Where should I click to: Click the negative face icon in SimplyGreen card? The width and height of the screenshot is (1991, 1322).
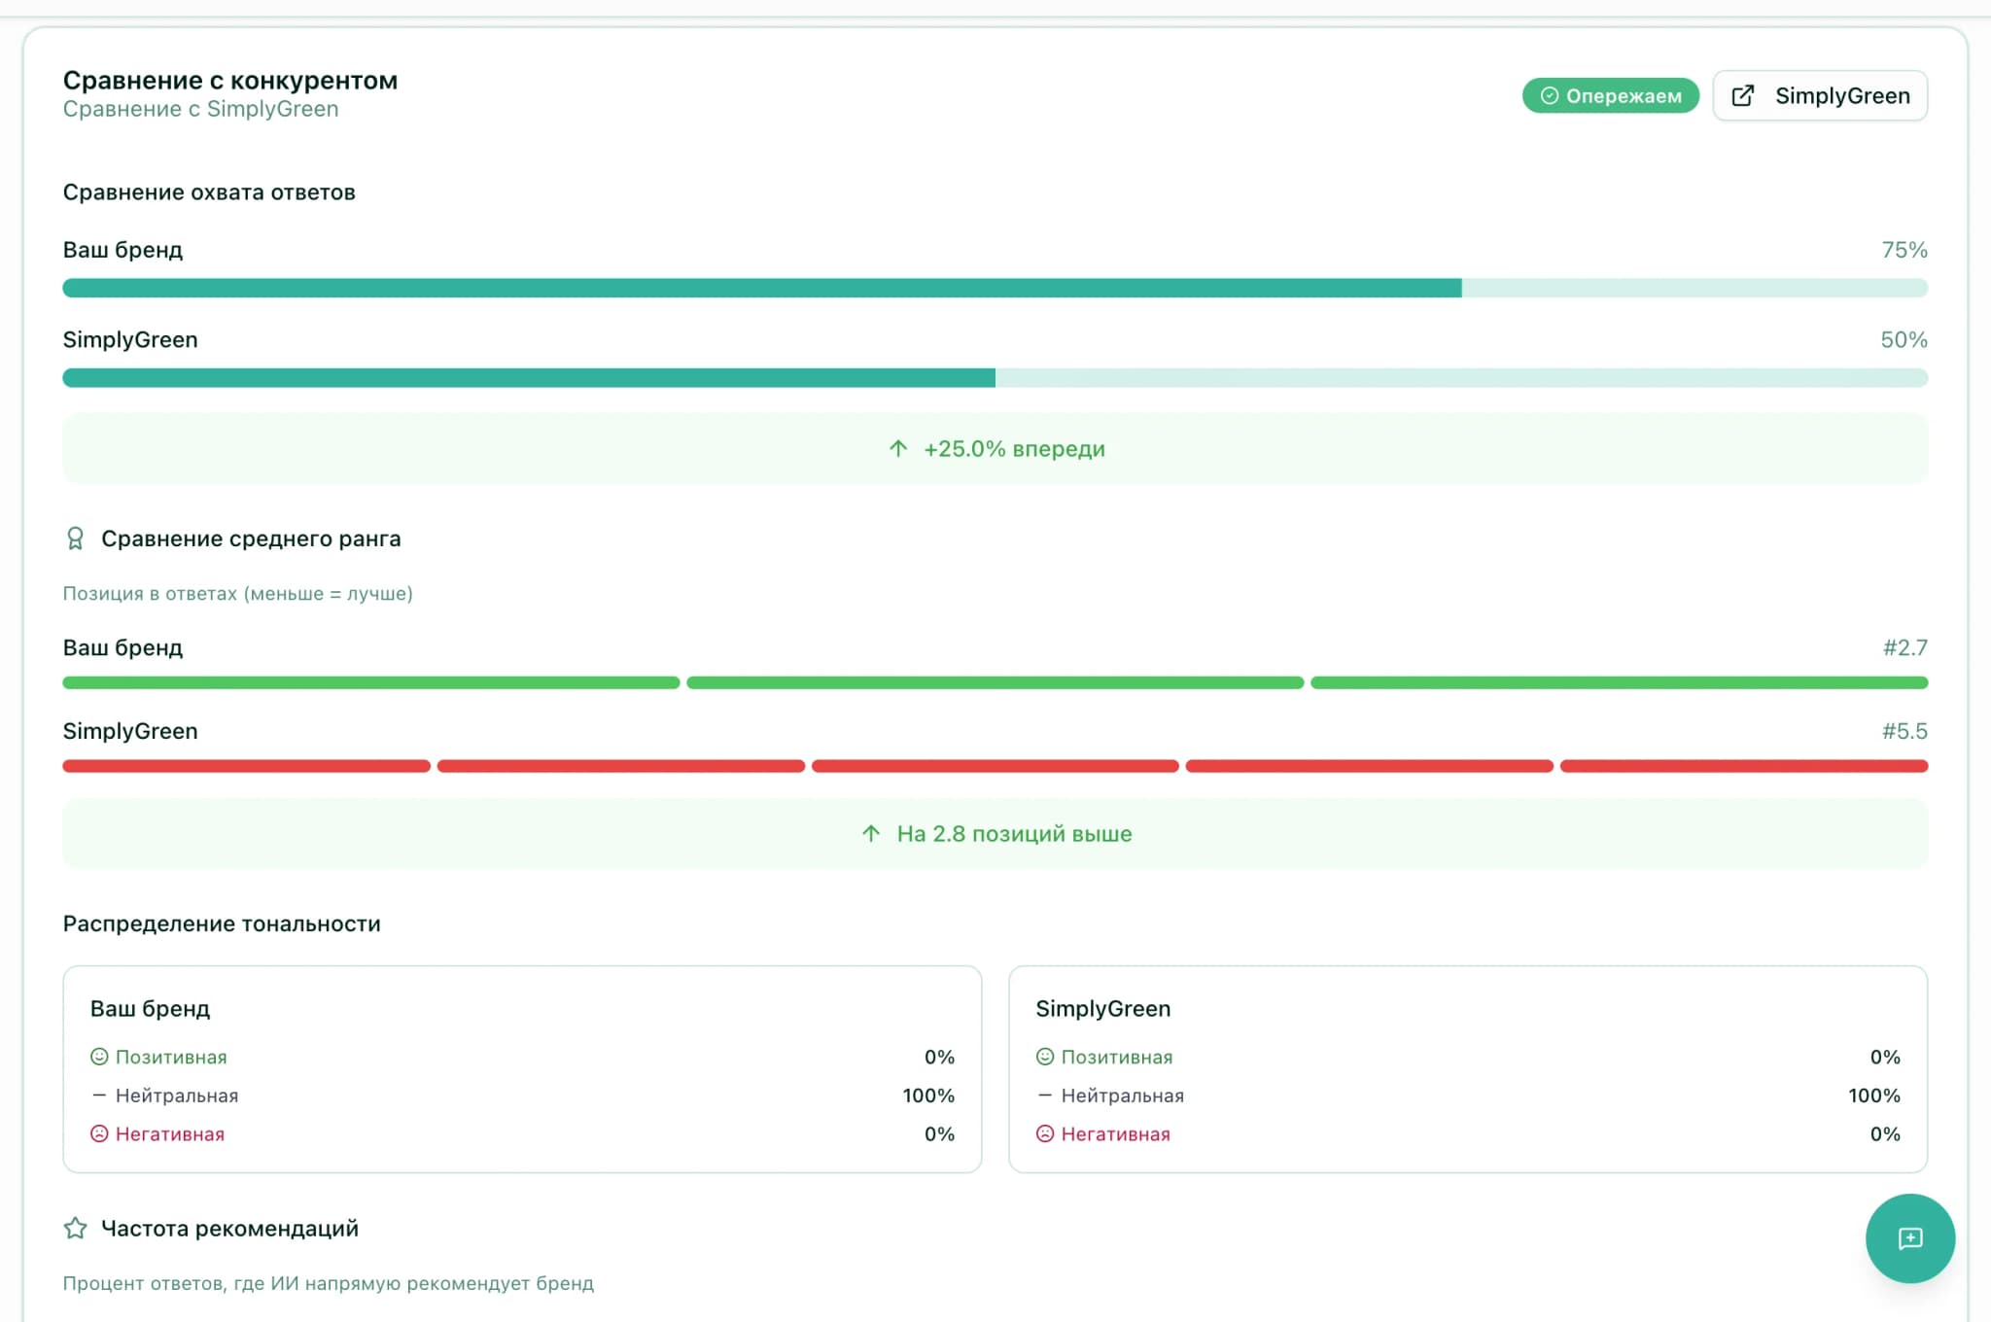[1045, 1133]
